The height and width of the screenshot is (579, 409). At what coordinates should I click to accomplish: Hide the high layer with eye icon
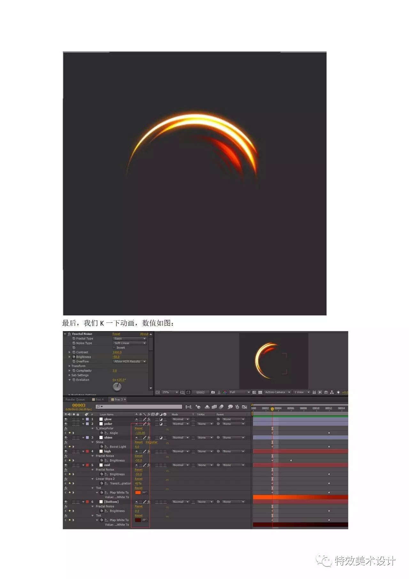[66, 451]
